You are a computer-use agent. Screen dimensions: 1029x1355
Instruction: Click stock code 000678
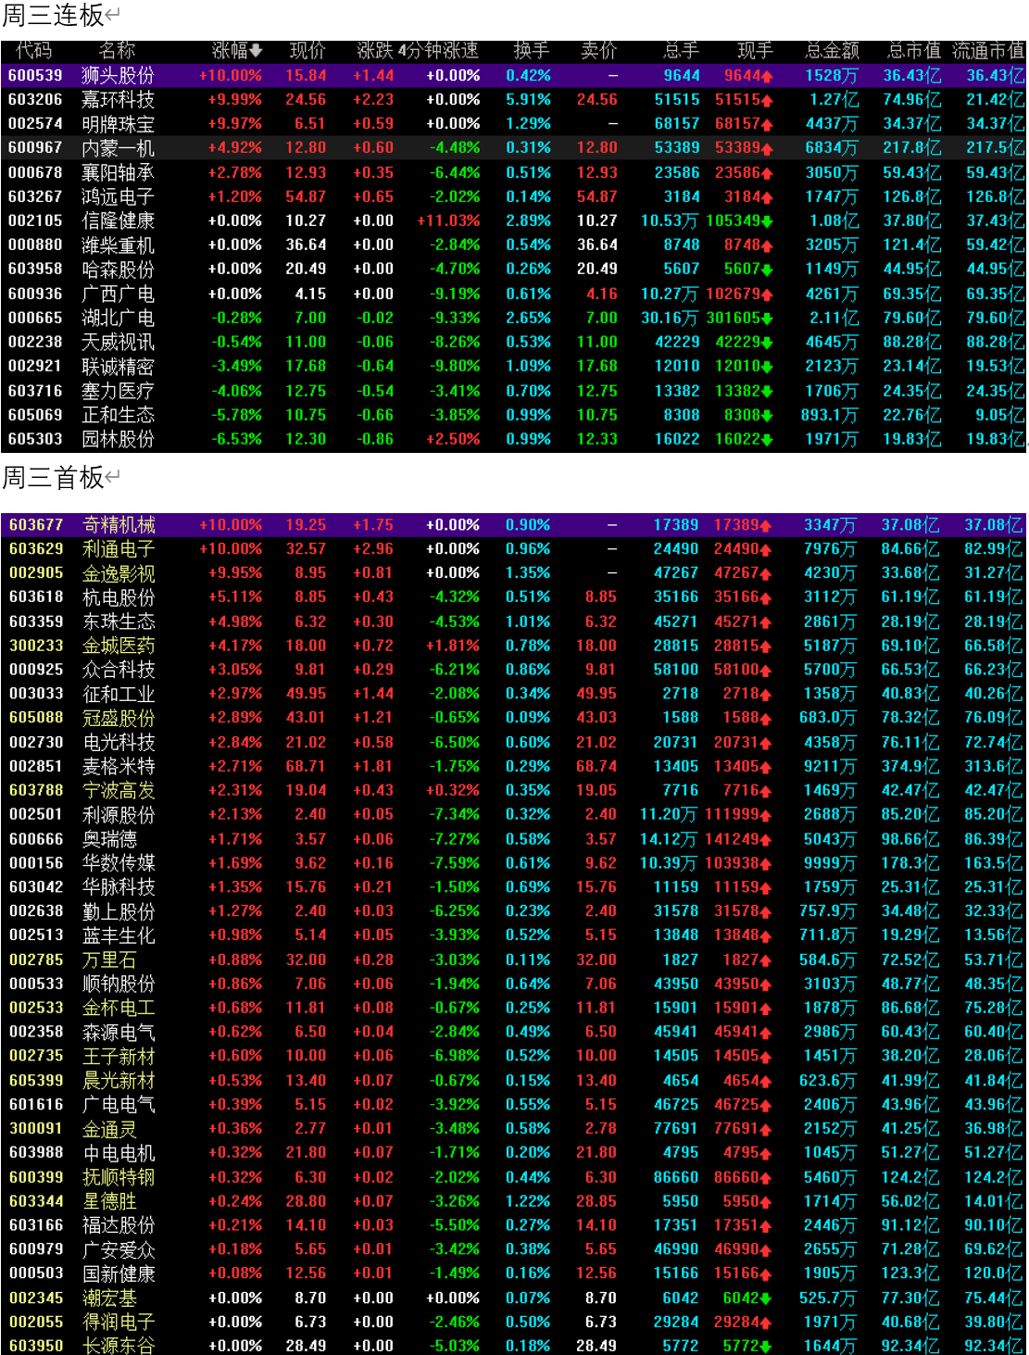pyautogui.click(x=35, y=172)
